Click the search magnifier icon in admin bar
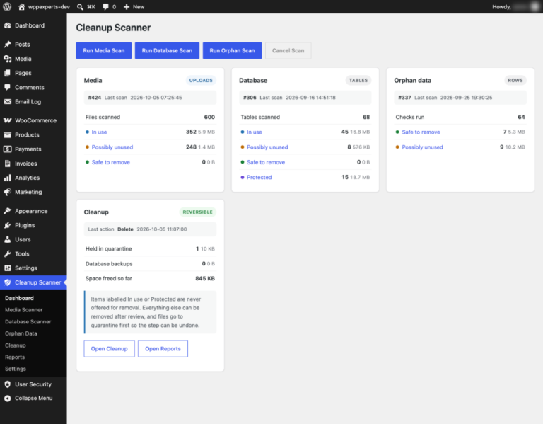Viewport: 543px width, 424px height. click(80, 6)
